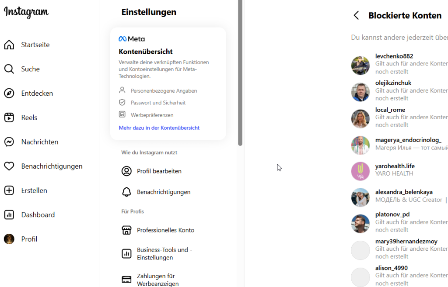
Task: Click the Benachrichtigungen heart icon
Action: coord(9,166)
